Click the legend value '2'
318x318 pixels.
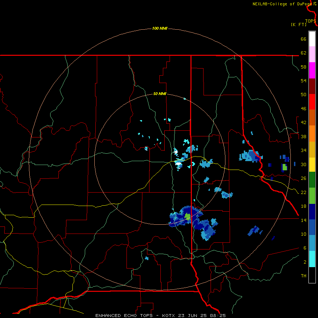point(305,262)
